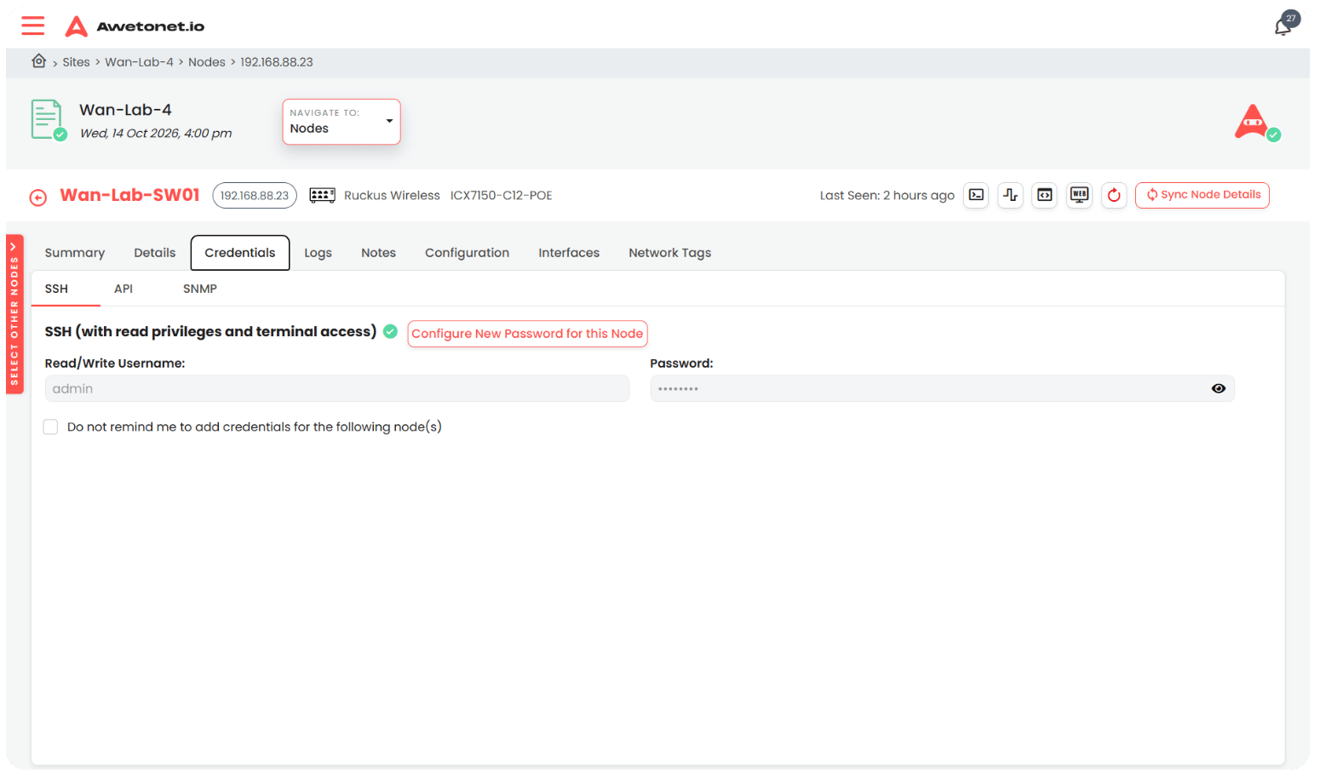Check the do not remind me checkbox
Viewport: 1320px width, 779px height.
[x=51, y=427]
